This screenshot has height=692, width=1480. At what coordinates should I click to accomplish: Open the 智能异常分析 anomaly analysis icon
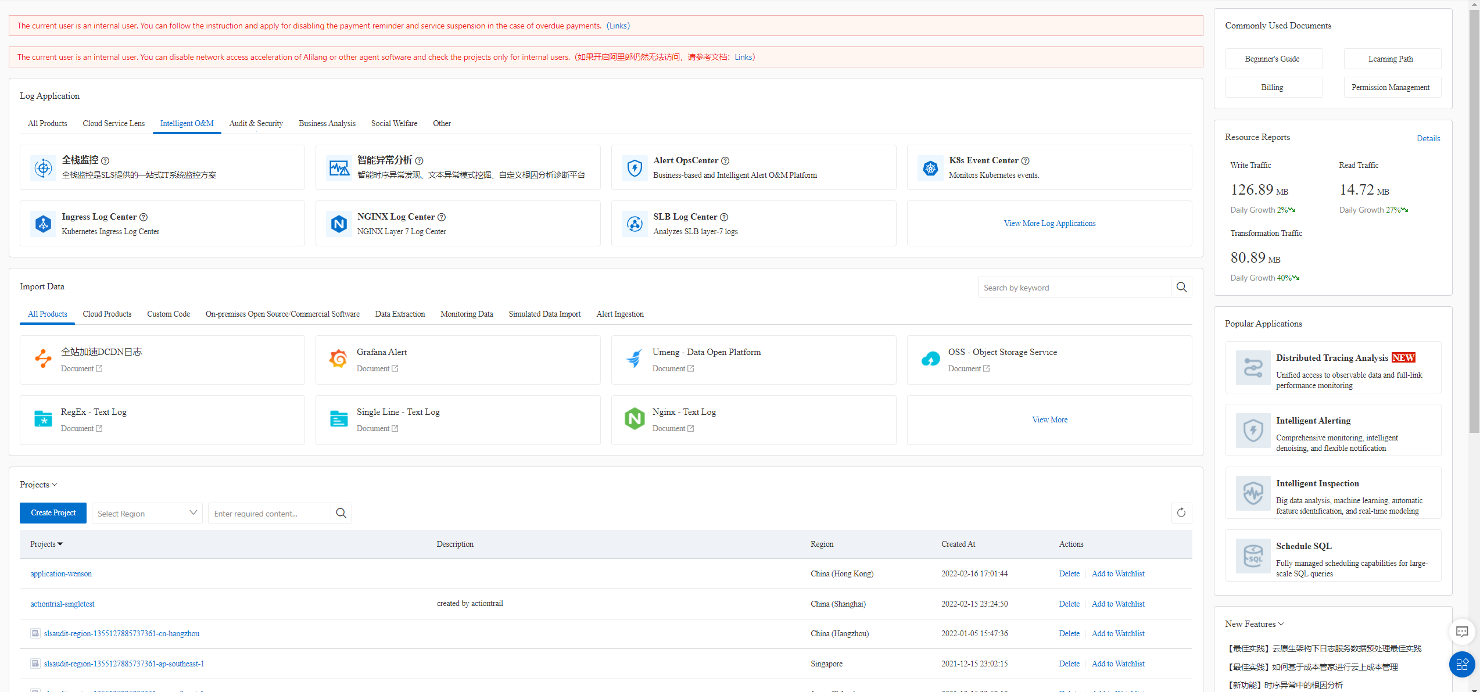tap(339, 168)
